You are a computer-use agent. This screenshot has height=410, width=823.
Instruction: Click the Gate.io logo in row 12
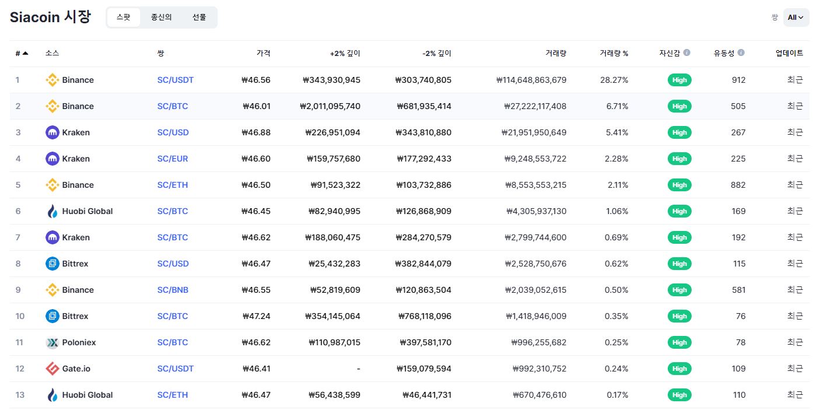tap(53, 369)
